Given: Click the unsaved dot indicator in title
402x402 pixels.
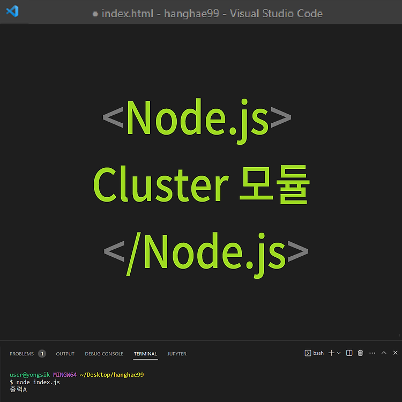Looking at the screenshot, I should click(95, 14).
